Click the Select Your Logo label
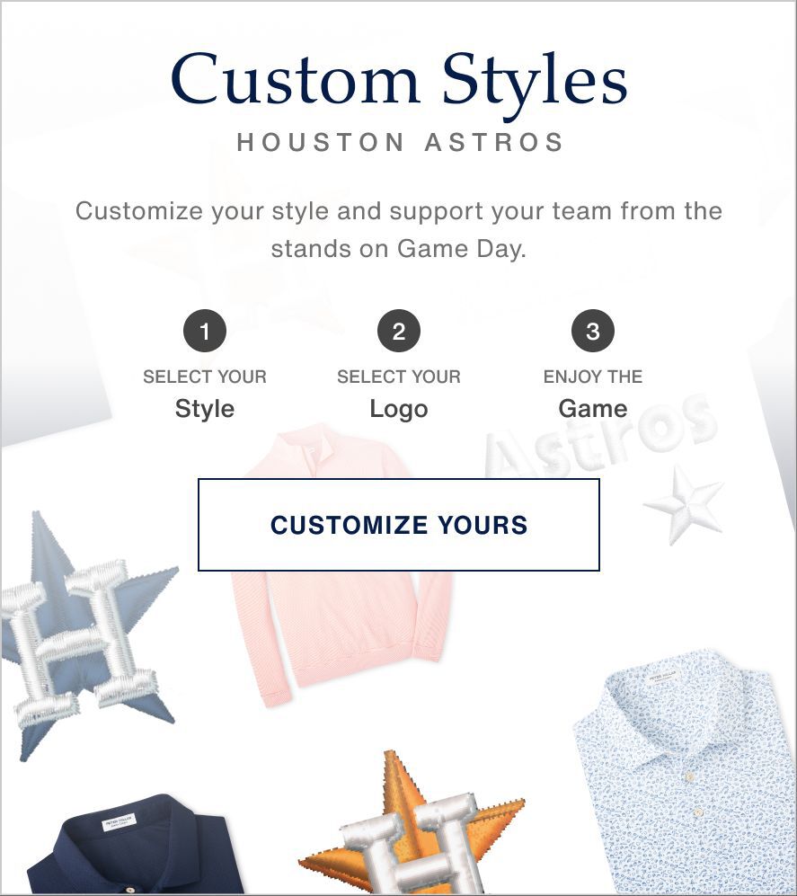This screenshot has height=896, width=797. [399, 393]
